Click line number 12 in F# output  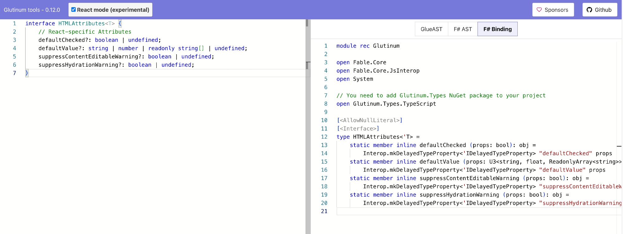[x=324, y=137]
